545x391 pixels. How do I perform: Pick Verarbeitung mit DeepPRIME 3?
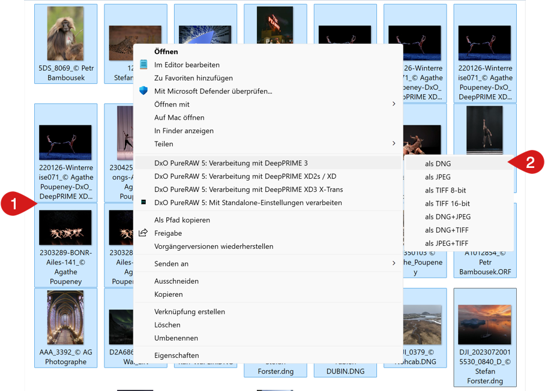click(231, 163)
